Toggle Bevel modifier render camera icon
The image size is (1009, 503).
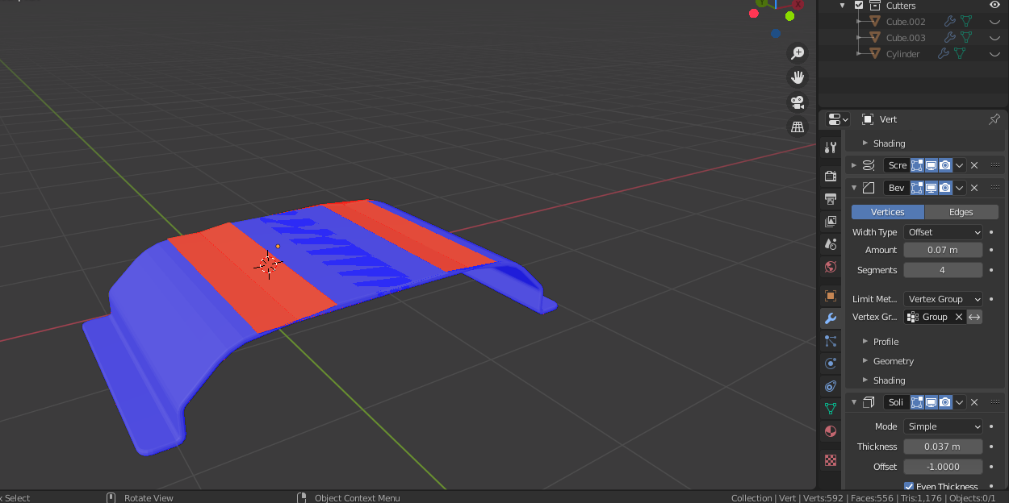[x=945, y=188]
